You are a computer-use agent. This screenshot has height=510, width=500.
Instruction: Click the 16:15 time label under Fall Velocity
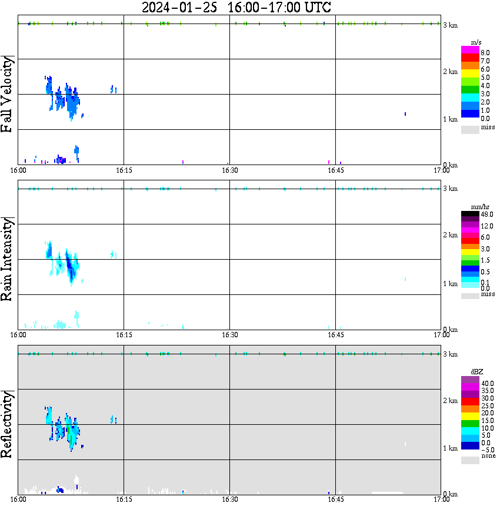coord(124,170)
